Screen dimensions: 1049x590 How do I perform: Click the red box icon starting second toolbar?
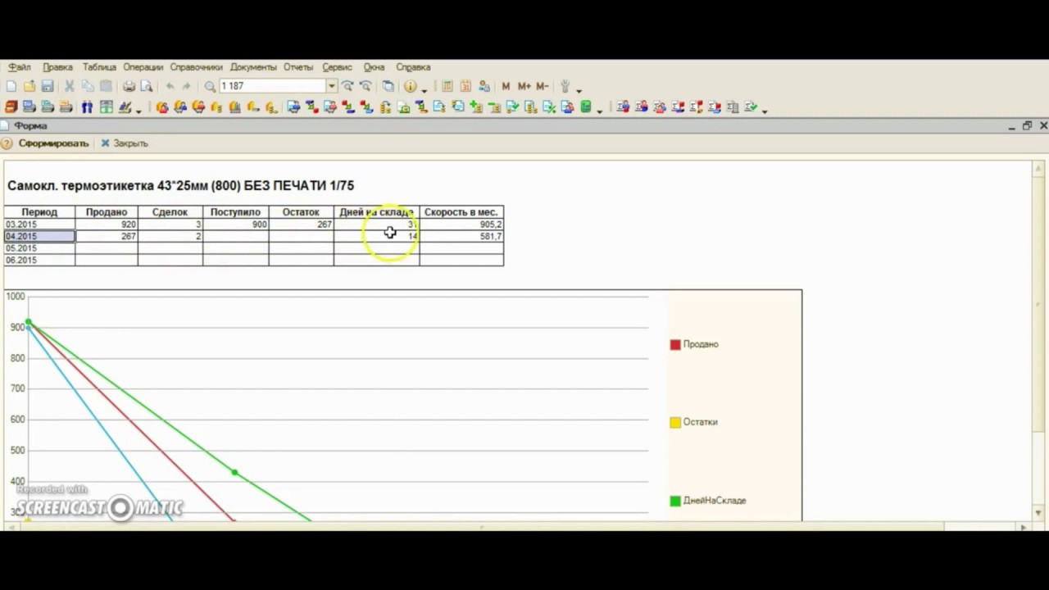point(11,107)
